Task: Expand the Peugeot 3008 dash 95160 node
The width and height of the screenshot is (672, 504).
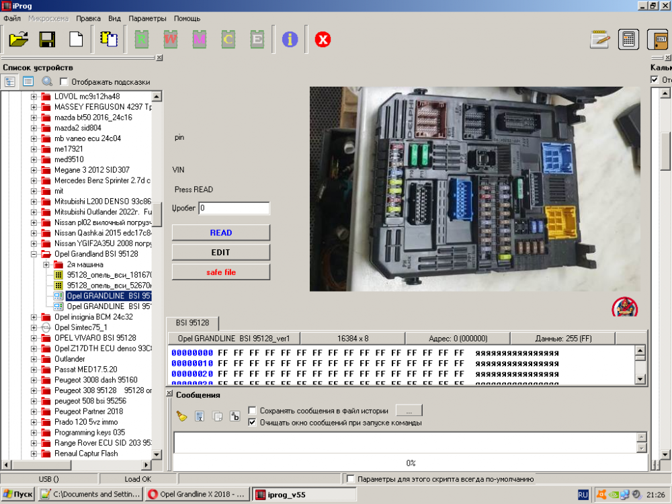Action: tap(34, 380)
